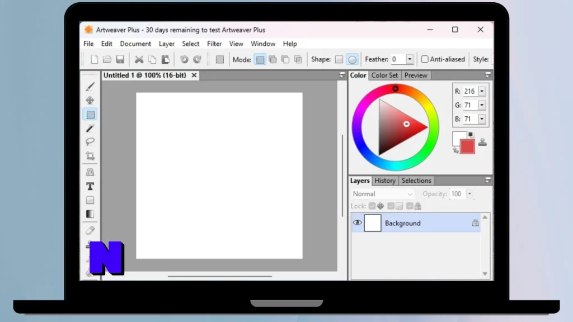Viewport: 573px width, 322px height.
Task: Open the Document menu
Action: (135, 44)
